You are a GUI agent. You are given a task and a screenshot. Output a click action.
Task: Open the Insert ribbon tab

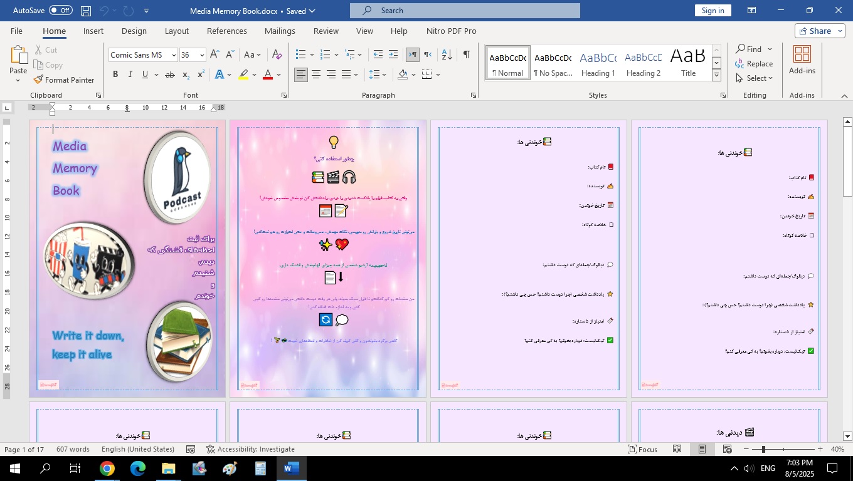(x=93, y=31)
